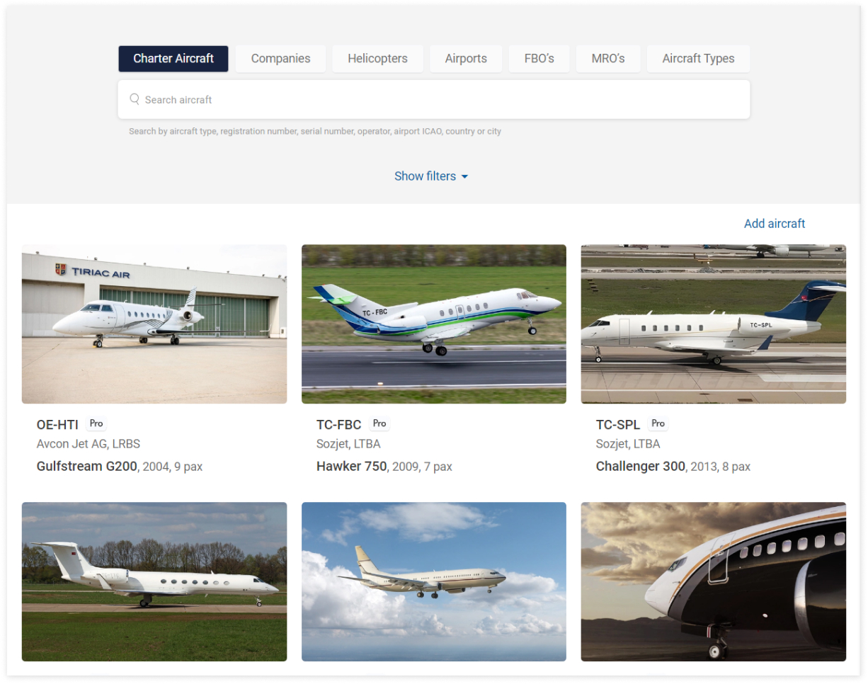Switch to Aircraft Types tab

pyautogui.click(x=698, y=59)
